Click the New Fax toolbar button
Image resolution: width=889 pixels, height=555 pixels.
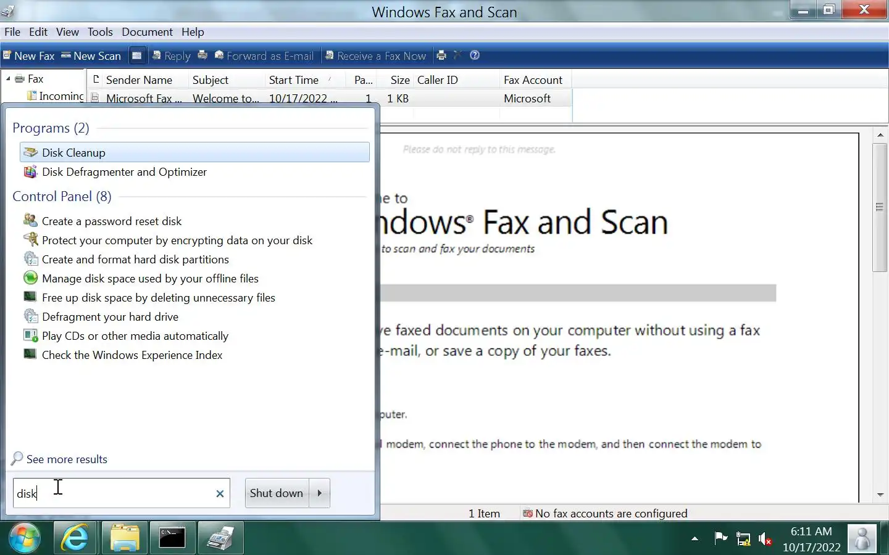(29, 55)
